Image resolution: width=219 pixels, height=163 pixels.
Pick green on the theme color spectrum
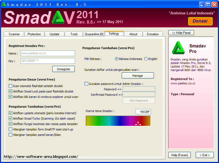(99, 121)
